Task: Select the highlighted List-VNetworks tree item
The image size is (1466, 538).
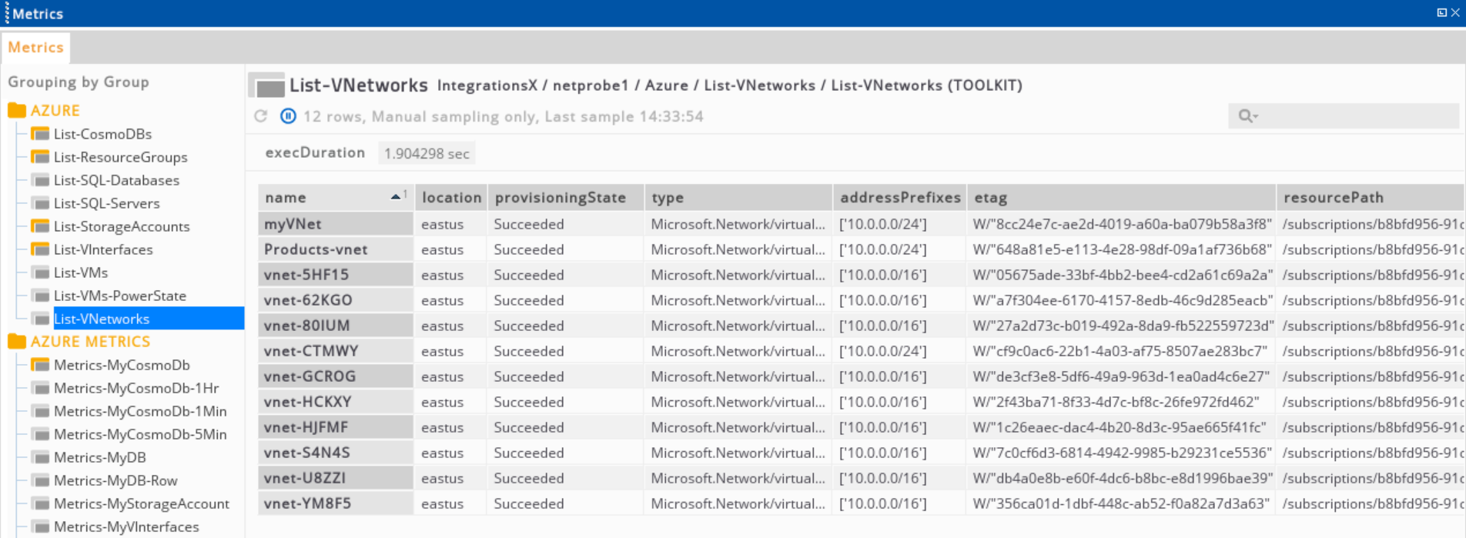Action: point(149,319)
